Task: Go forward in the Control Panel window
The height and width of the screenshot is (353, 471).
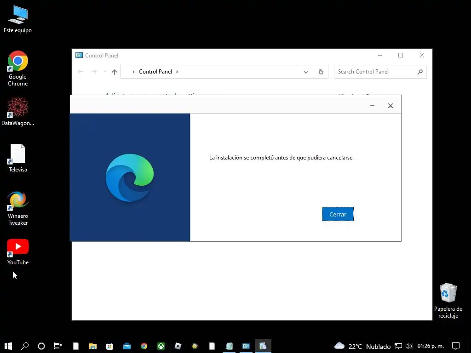Action: pyautogui.click(x=94, y=72)
